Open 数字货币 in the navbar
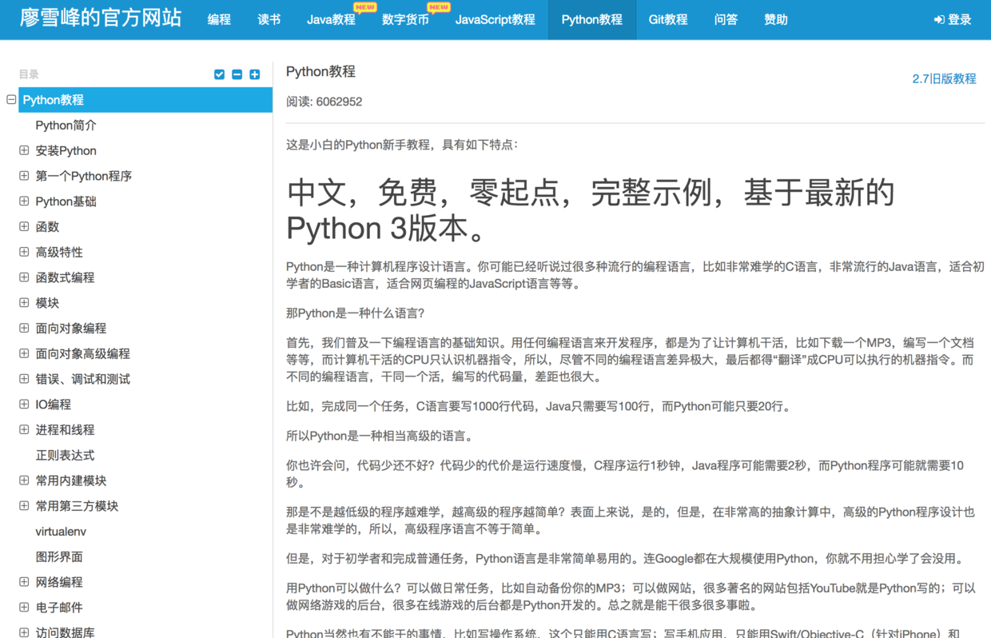 405,20
